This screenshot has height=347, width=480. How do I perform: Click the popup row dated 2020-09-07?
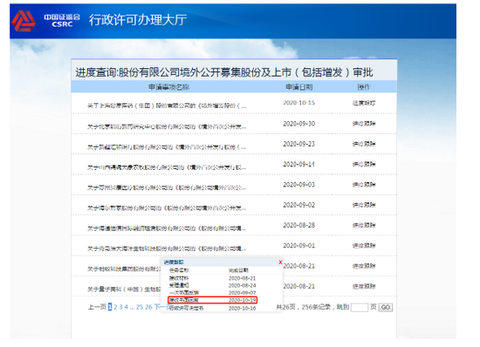(x=212, y=293)
